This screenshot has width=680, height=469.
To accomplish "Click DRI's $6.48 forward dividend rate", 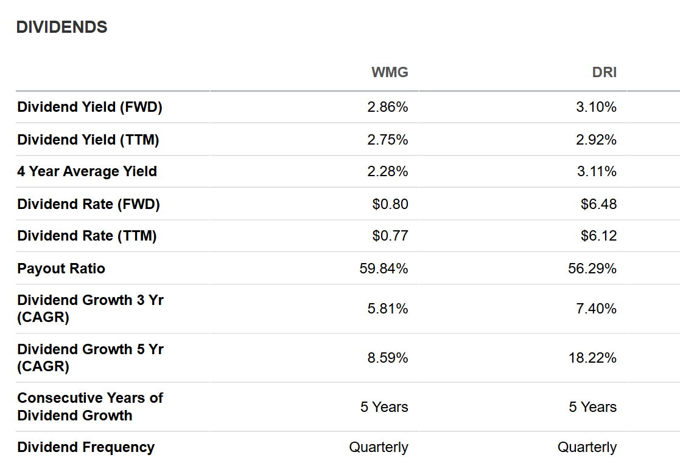I will pos(598,204).
